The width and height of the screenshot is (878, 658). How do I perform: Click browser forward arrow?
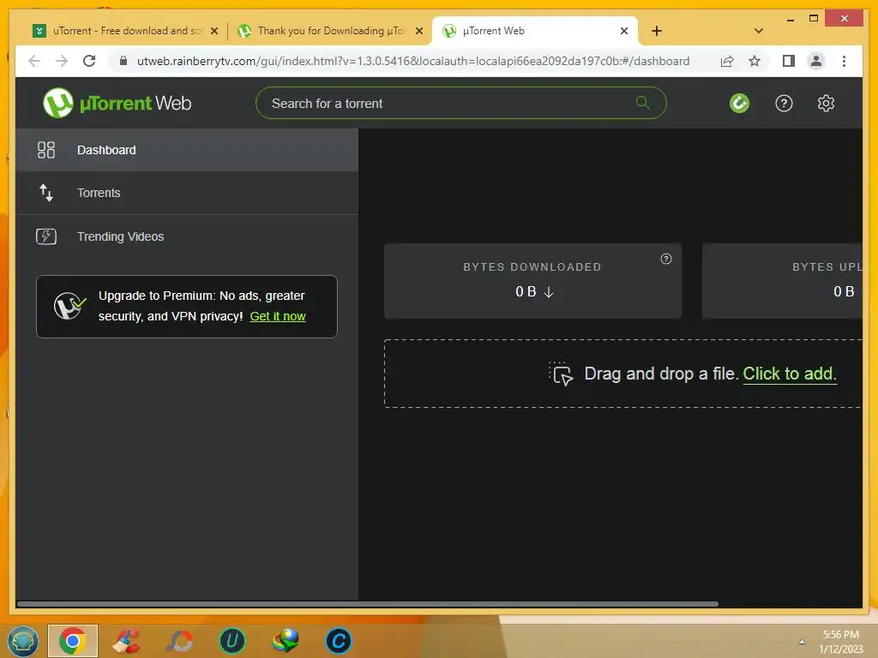pos(62,61)
